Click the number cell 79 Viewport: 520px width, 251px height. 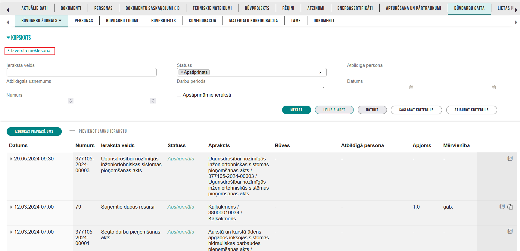coord(78,207)
